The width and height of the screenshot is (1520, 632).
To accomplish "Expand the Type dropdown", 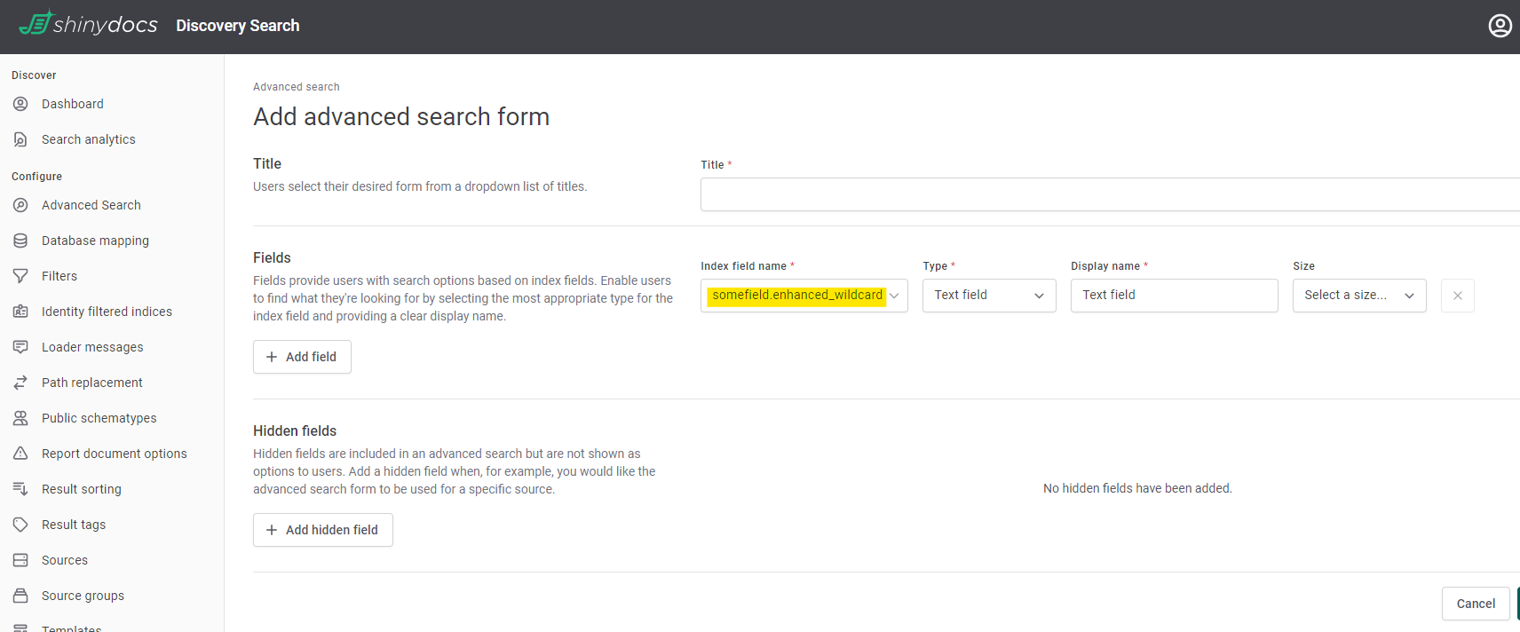I will [x=988, y=296].
